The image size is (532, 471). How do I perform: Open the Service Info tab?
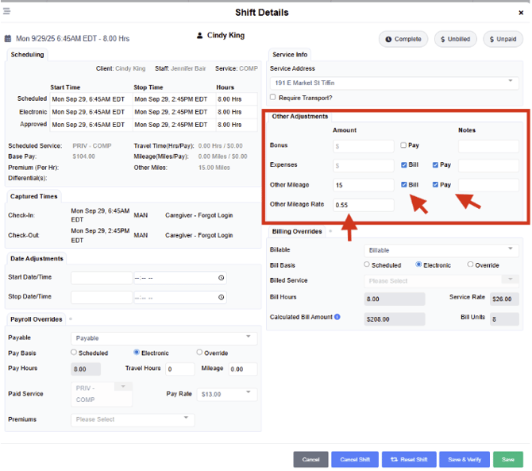coord(290,55)
